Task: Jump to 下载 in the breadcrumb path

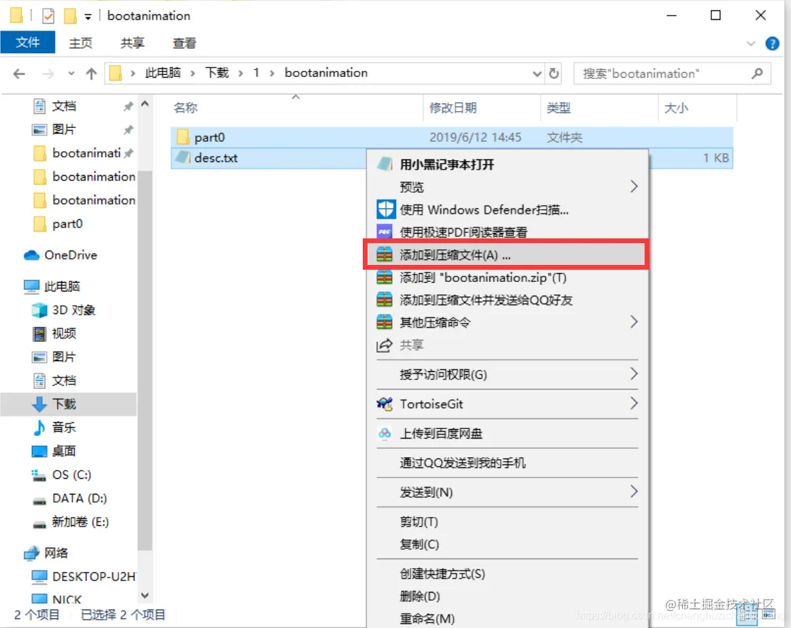Action: click(x=216, y=73)
